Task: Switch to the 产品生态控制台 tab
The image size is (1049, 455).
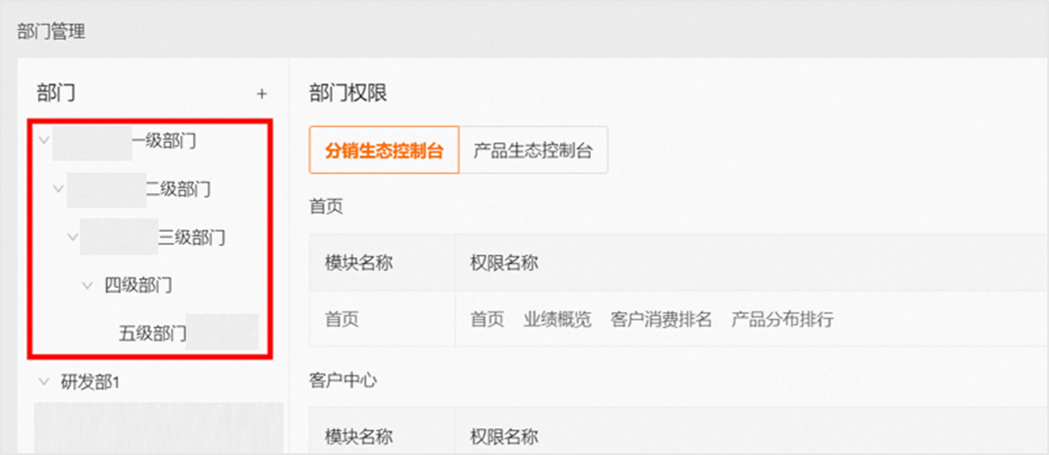Action: (x=533, y=150)
